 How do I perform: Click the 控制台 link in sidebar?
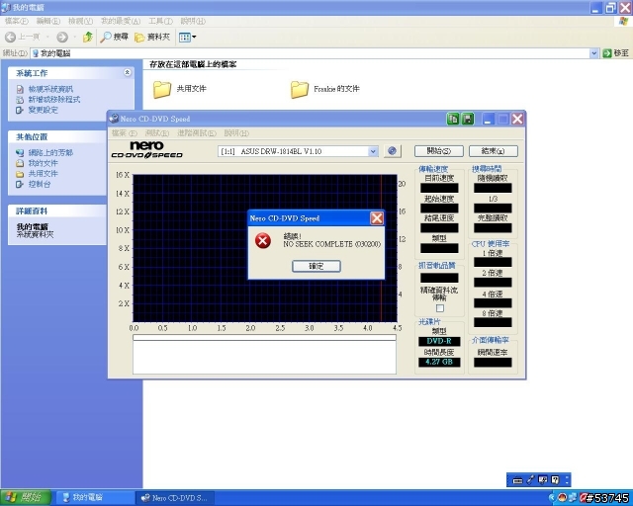coord(40,184)
